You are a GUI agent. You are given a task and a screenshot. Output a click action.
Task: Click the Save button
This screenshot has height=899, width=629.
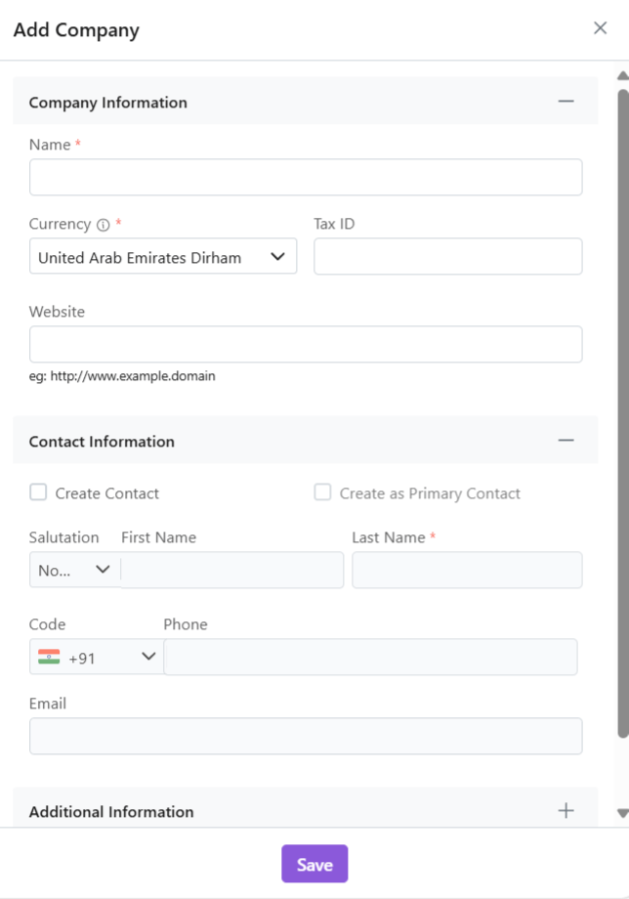314,864
